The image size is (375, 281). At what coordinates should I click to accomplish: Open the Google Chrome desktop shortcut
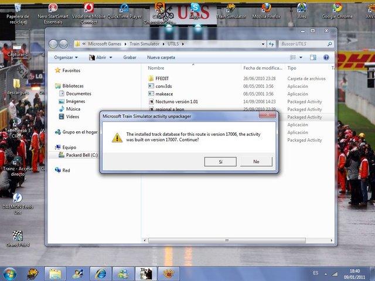337,10
